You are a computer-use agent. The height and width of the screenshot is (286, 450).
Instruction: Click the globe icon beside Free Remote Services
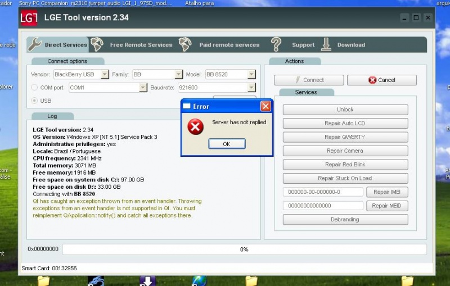coord(97,45)
